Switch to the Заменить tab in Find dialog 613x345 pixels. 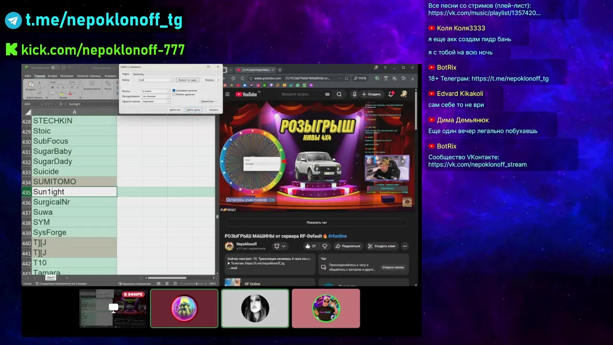click(x=138, y=74)
